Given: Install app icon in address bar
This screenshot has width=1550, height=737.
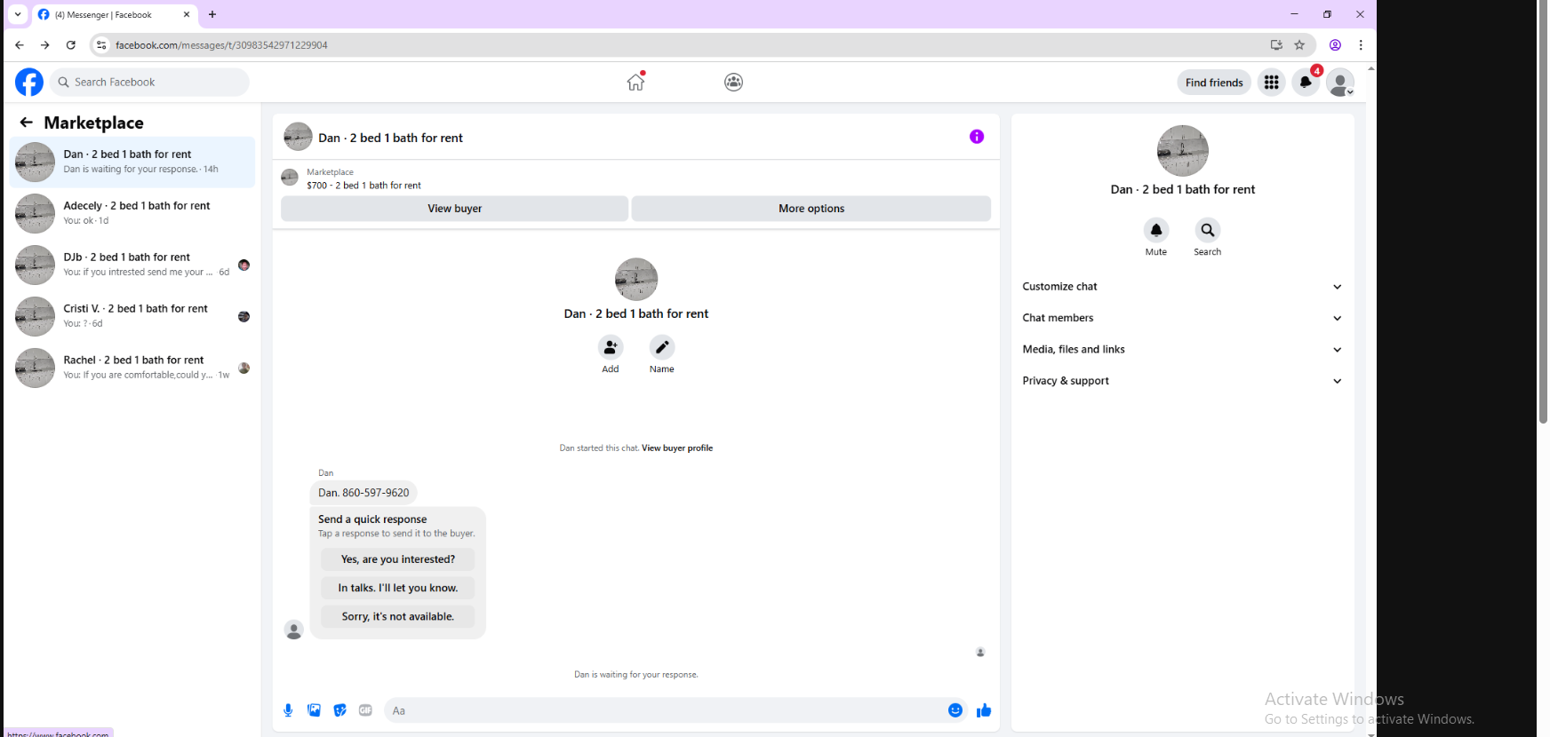Looking at the screenshot, I should (1276, 45).
